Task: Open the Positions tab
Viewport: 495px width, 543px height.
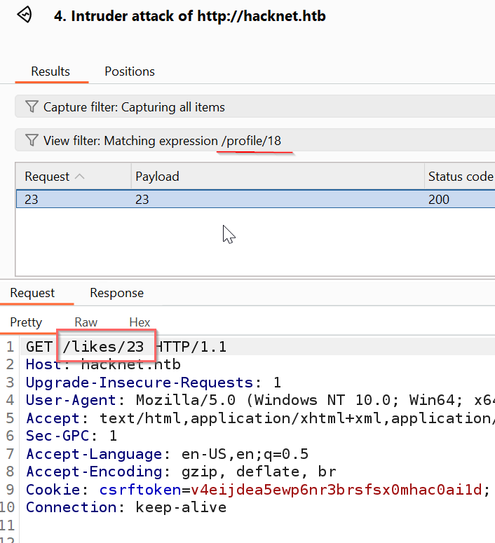Action: click(130, 71)
